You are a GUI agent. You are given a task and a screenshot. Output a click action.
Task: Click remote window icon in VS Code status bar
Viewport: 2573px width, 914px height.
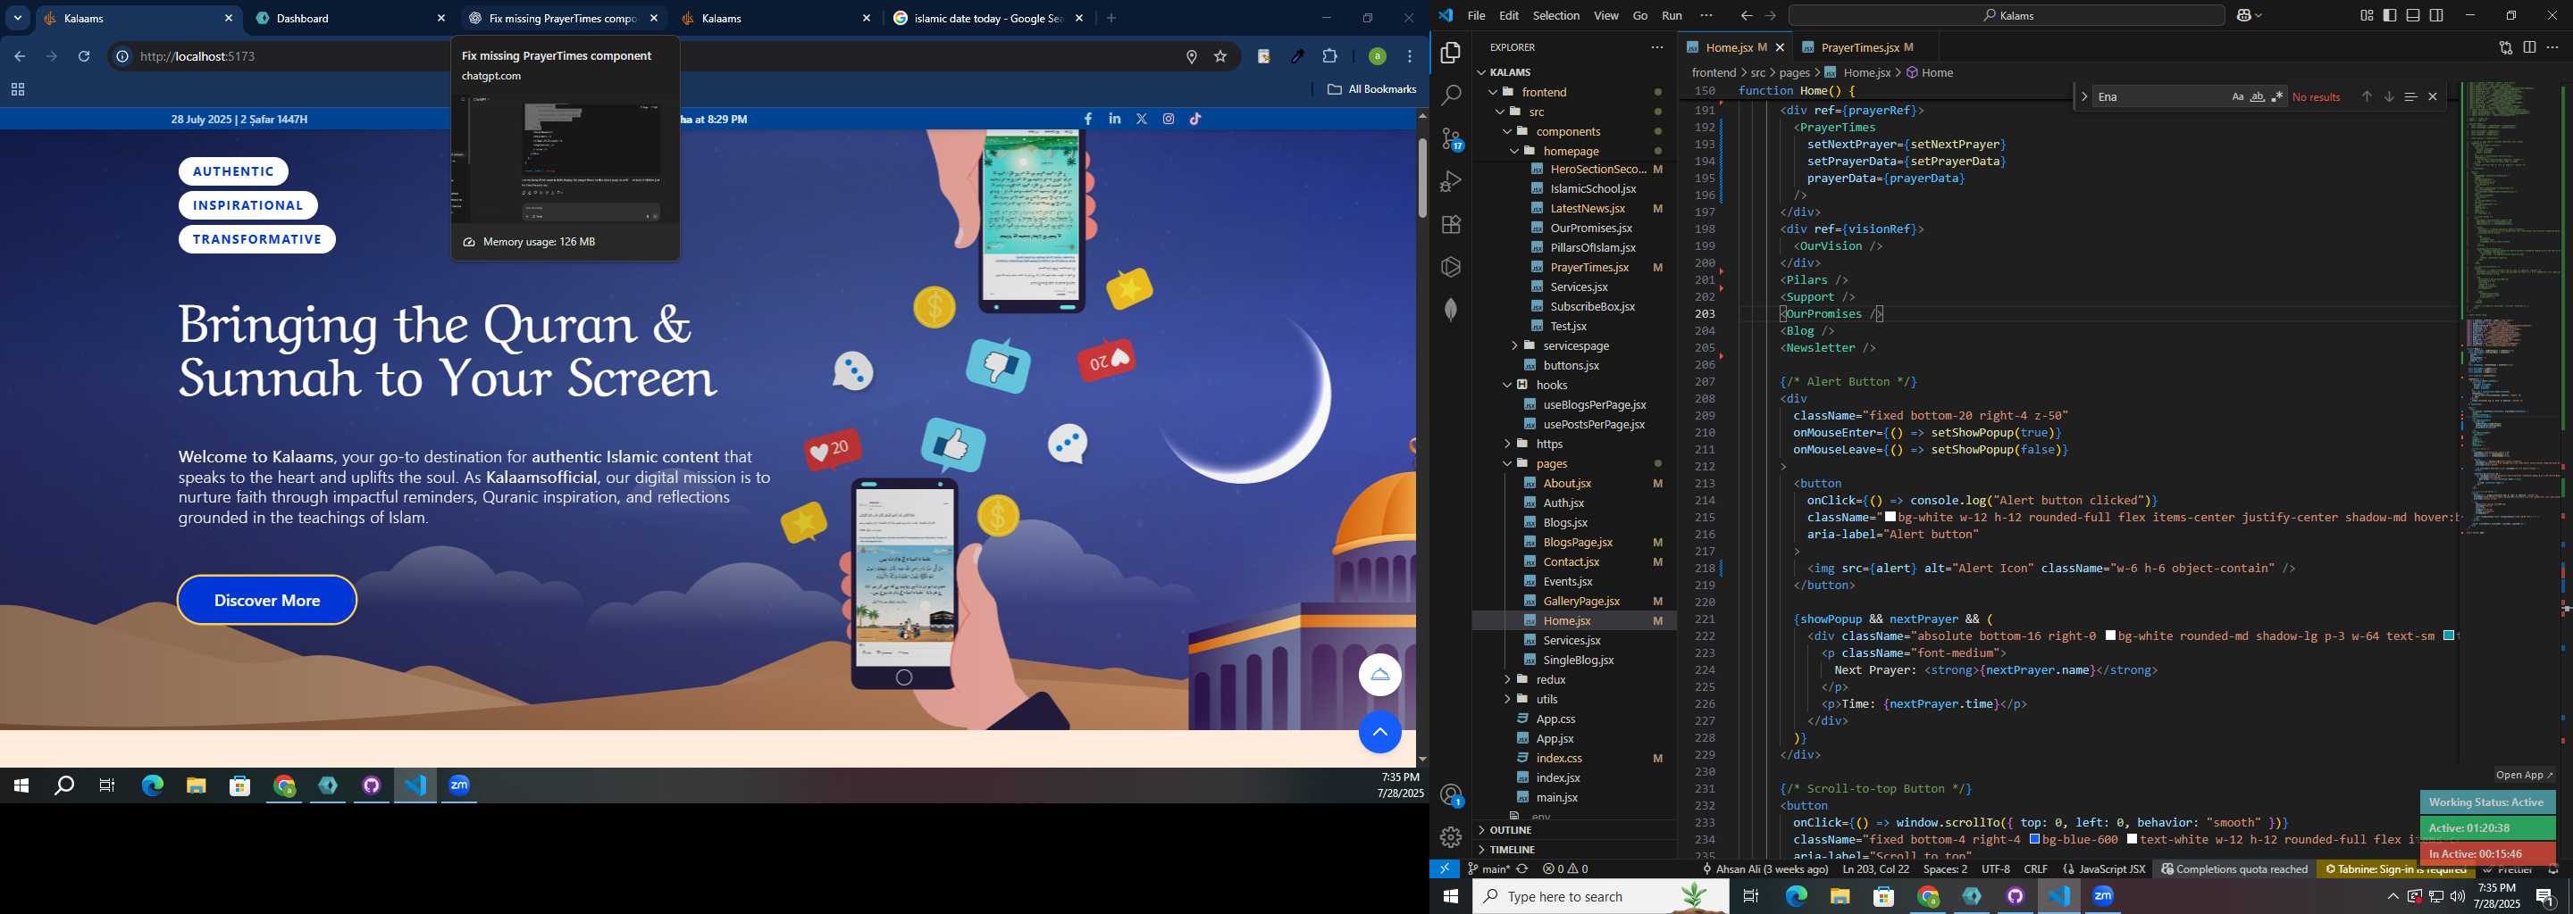[x=1445, y=869]
